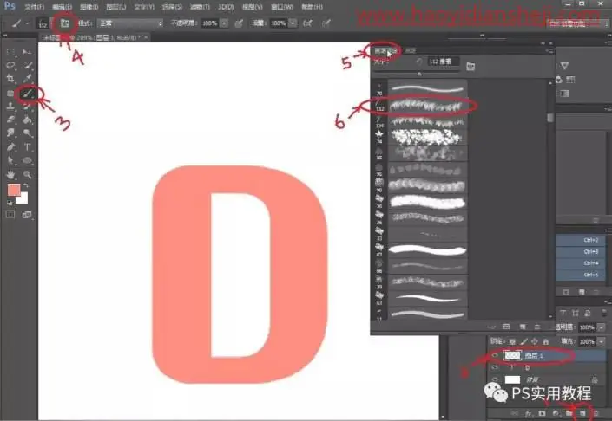Open brush opacity slider dropdown
This screenshot has width=612, height=421.
(x=224, y=23)
